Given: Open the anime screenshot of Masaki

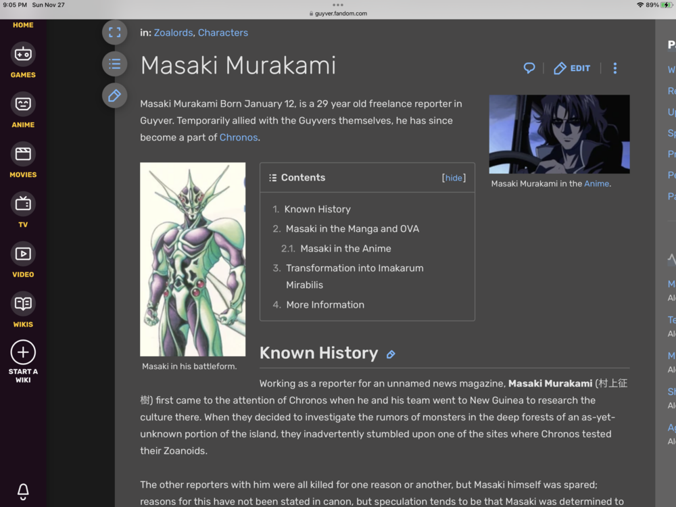Looking at the screenshot, I should pos(559,134).
